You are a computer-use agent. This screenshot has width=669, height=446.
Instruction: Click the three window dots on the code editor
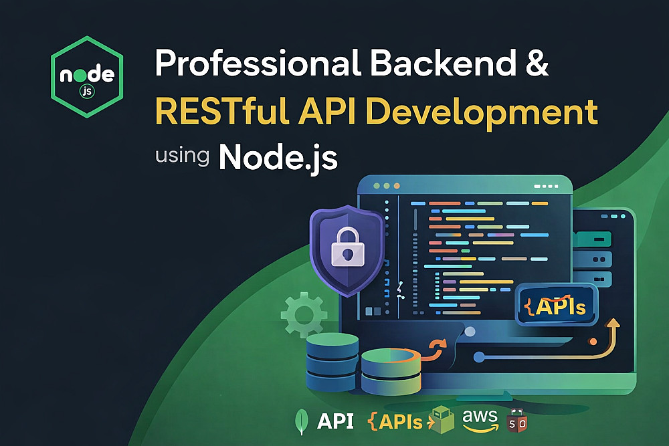[x=387, y=186]
